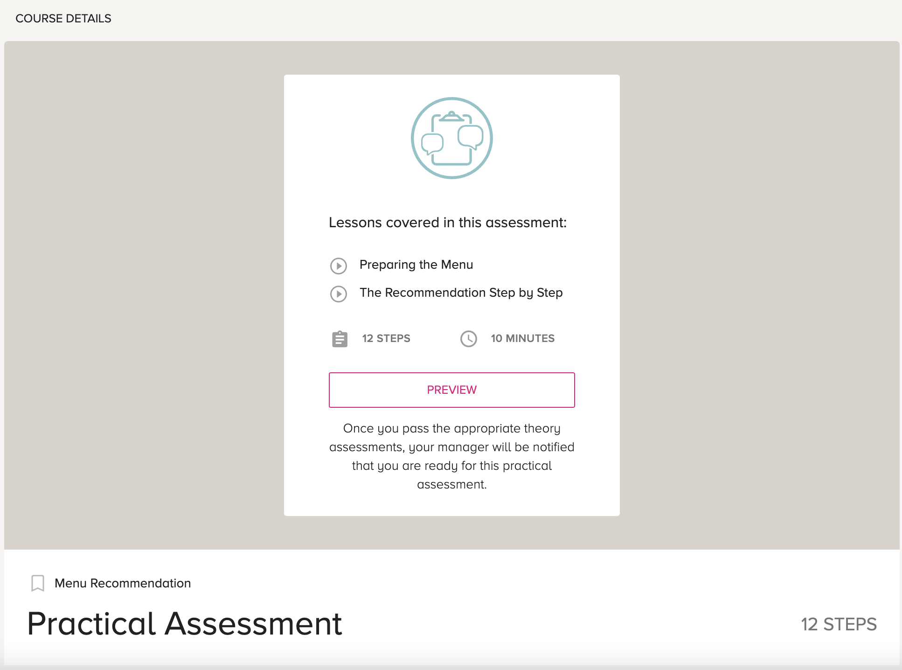This screenshot has width=902, height=670.
Task: Click the 10 MINUTES duration label
Action: pos(522,338)
